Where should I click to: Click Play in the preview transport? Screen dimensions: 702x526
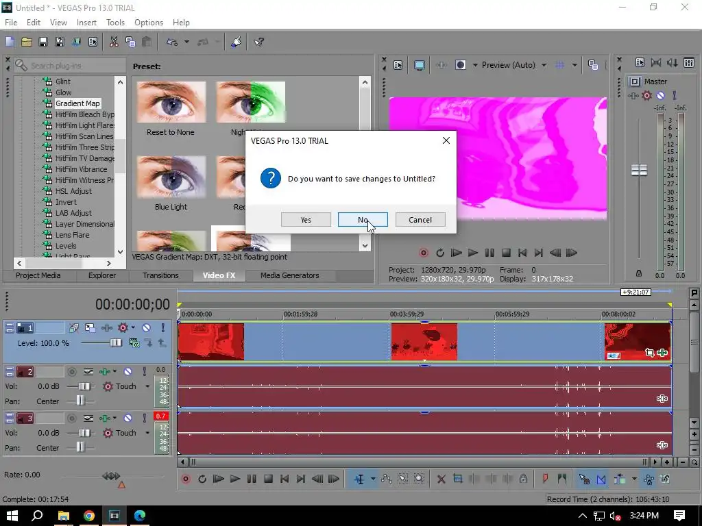[x=473, y=253]
